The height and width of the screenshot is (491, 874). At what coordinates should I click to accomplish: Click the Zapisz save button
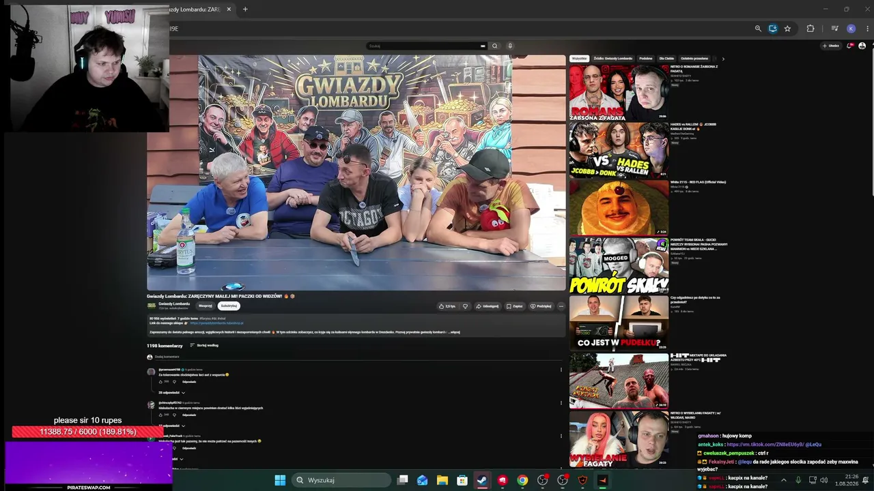pyautogui.click(x=515, y=306)
